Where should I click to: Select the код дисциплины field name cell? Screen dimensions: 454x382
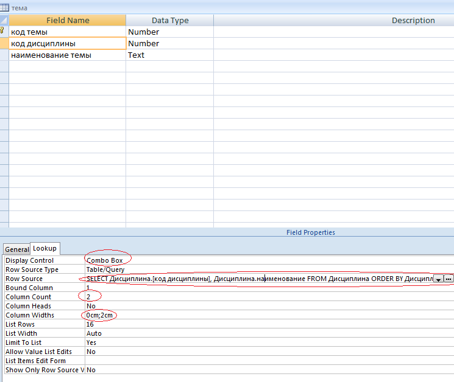click(68, 43)
